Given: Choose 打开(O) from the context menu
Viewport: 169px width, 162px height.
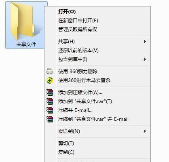Looking at the screenshot, I should tap(67, 12).
